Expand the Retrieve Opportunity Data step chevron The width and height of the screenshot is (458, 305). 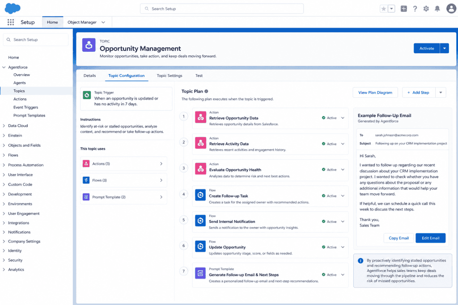[343, 118]
